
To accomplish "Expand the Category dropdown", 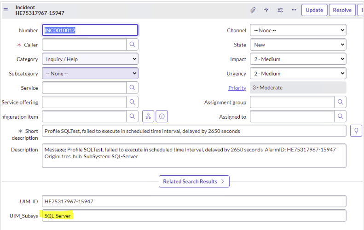I will 90,59.
